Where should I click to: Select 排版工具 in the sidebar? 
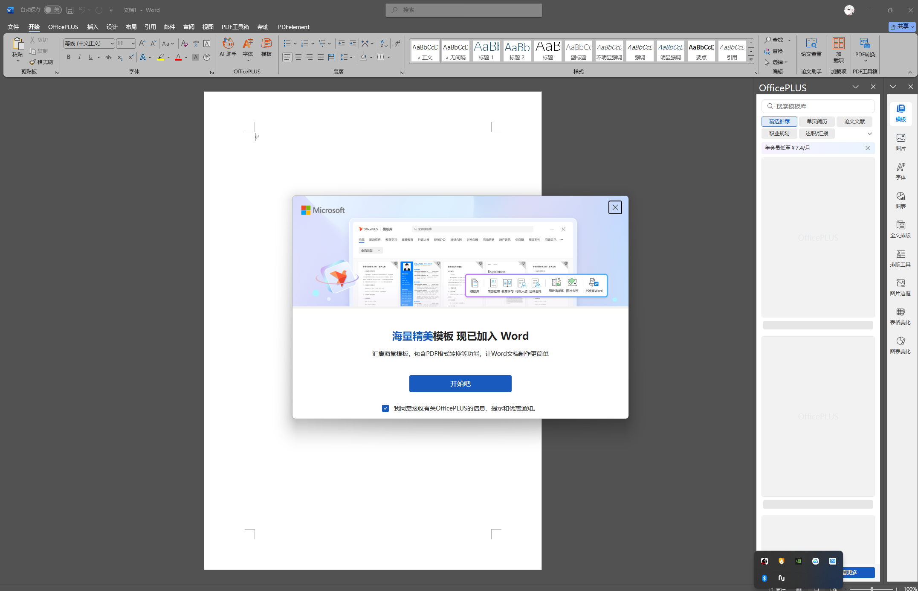901,258
